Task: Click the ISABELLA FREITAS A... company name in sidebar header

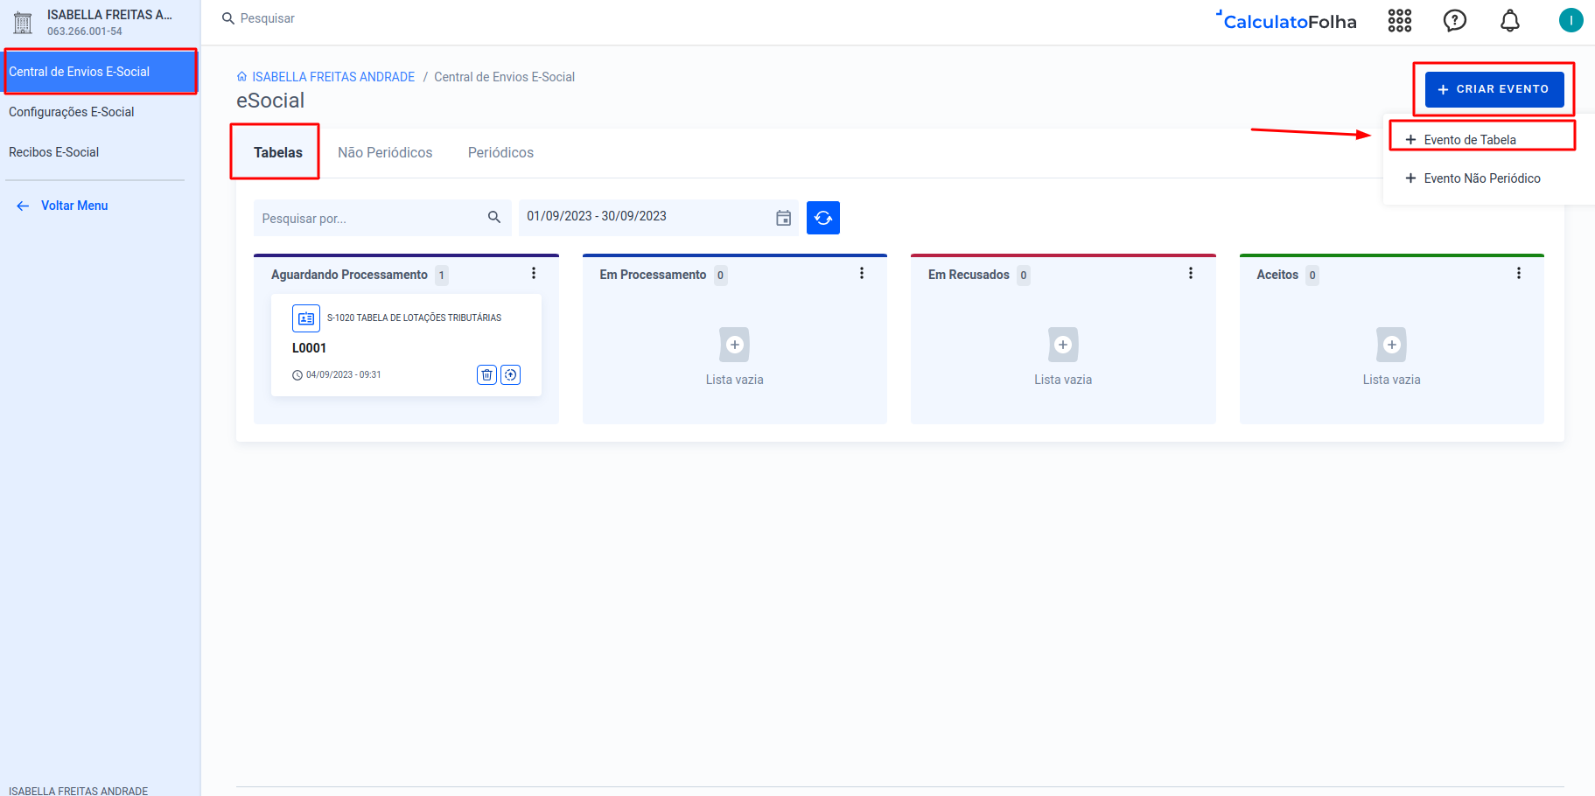Action: click(x=109, y=15)
